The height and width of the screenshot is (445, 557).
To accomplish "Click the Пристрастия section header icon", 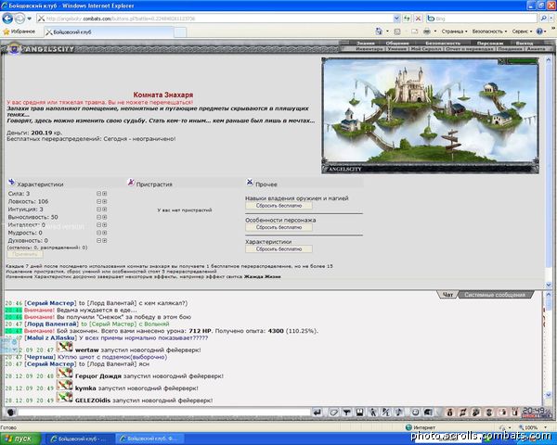I will pos(131,183).
